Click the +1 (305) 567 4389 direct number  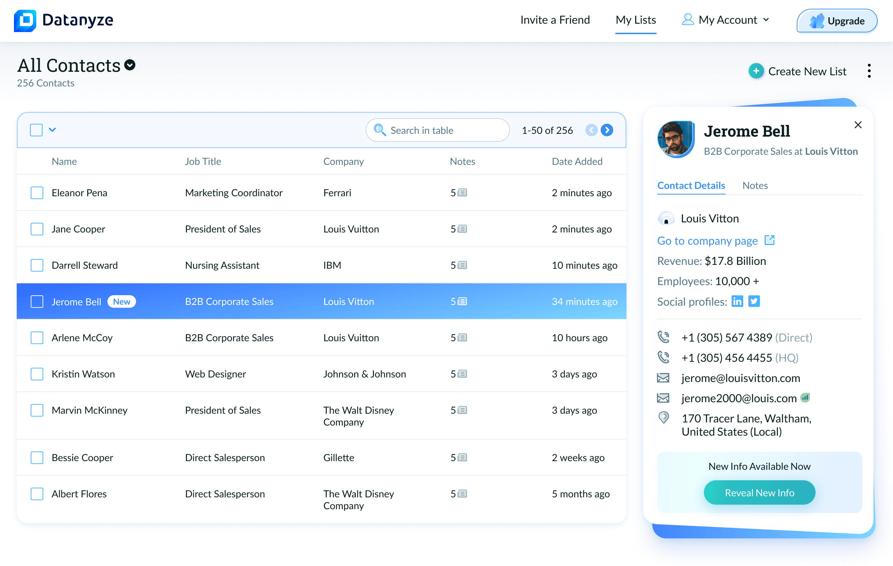coord(727,337)
